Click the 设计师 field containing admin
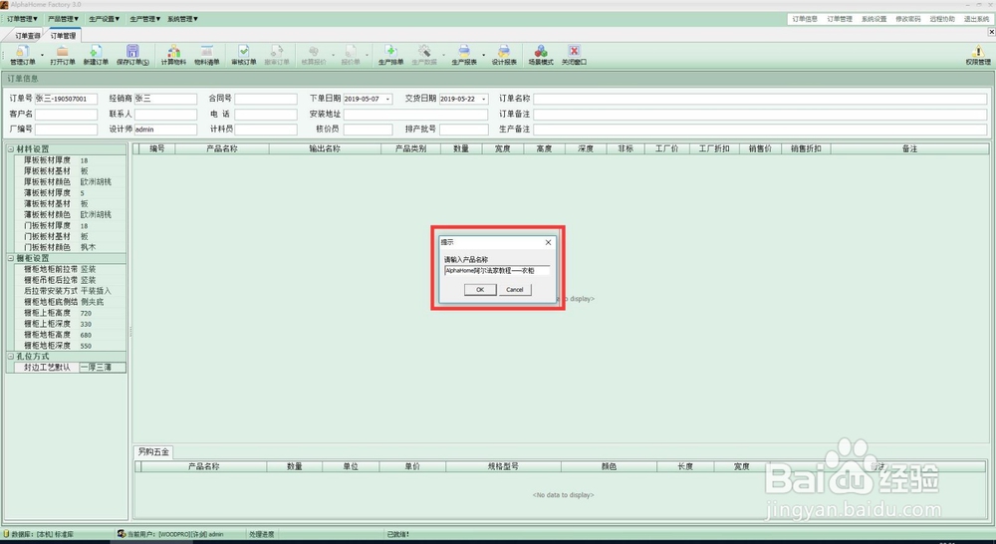The image size is (996, 544). pyautogui.click(x=165, y=129)
